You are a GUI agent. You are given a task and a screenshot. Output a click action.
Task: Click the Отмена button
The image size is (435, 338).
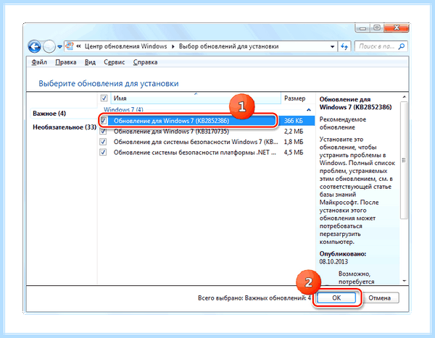point(379,297)
